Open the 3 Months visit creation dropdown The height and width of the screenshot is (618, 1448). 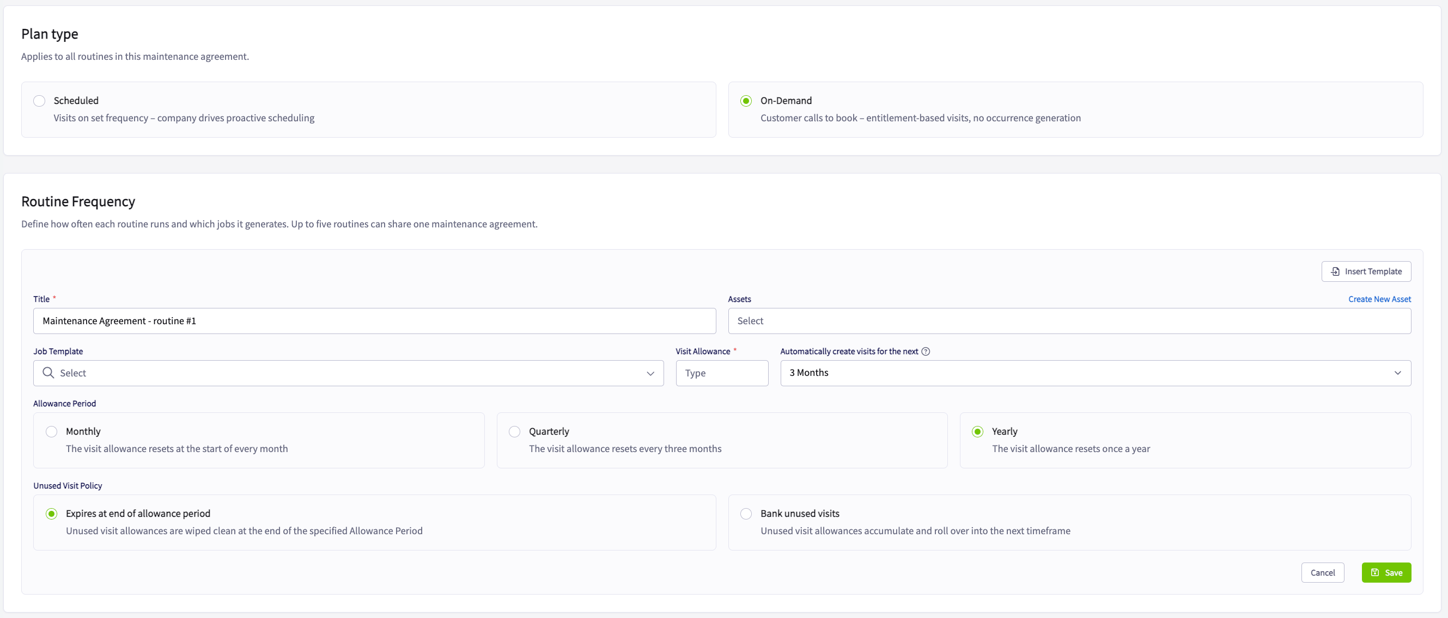click(1095, 373)
